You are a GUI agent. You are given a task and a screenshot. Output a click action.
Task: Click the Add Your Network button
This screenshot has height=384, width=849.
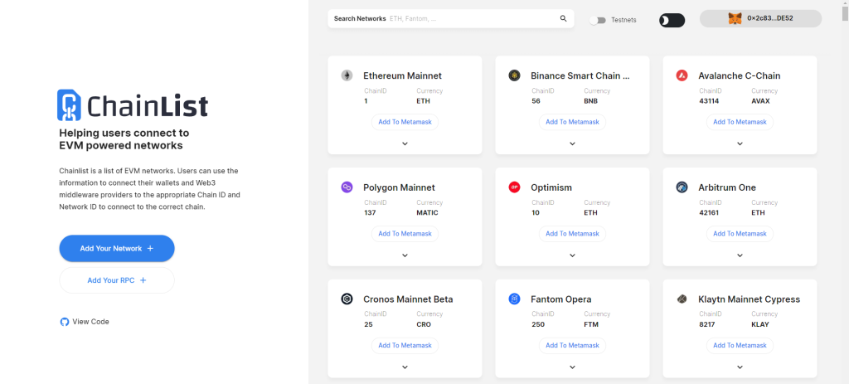[x=117, y=249]
